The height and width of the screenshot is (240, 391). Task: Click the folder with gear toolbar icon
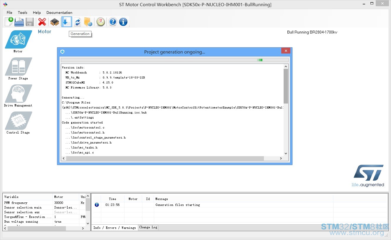(88, 22)
